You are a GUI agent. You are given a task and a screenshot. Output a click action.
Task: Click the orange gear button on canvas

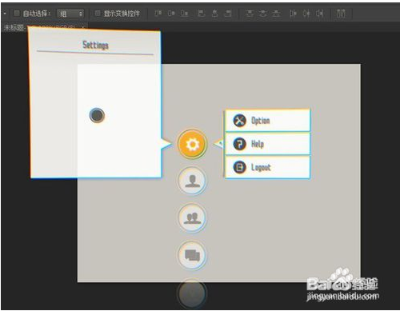pos(192,144)
